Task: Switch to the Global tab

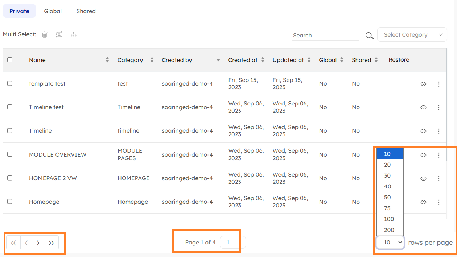Action: (53, 11)
